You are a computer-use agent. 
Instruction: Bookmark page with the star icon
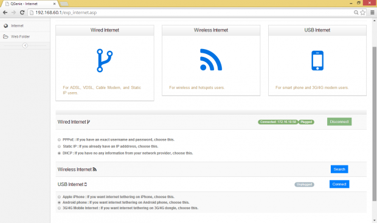[x=363, y=13]
